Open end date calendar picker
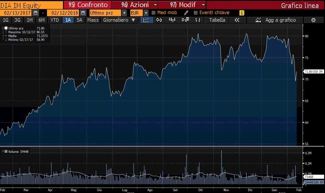 click(x=83, y=13)
